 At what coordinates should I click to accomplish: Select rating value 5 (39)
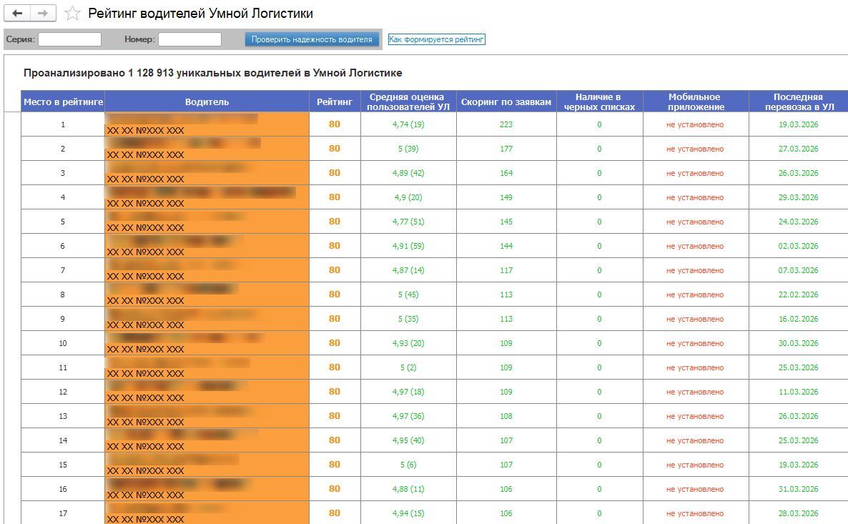[x=408, y=149]
